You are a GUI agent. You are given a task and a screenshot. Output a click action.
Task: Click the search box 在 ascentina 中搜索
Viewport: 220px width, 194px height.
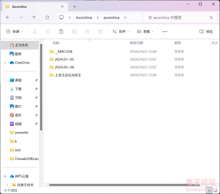click(177, 18)
